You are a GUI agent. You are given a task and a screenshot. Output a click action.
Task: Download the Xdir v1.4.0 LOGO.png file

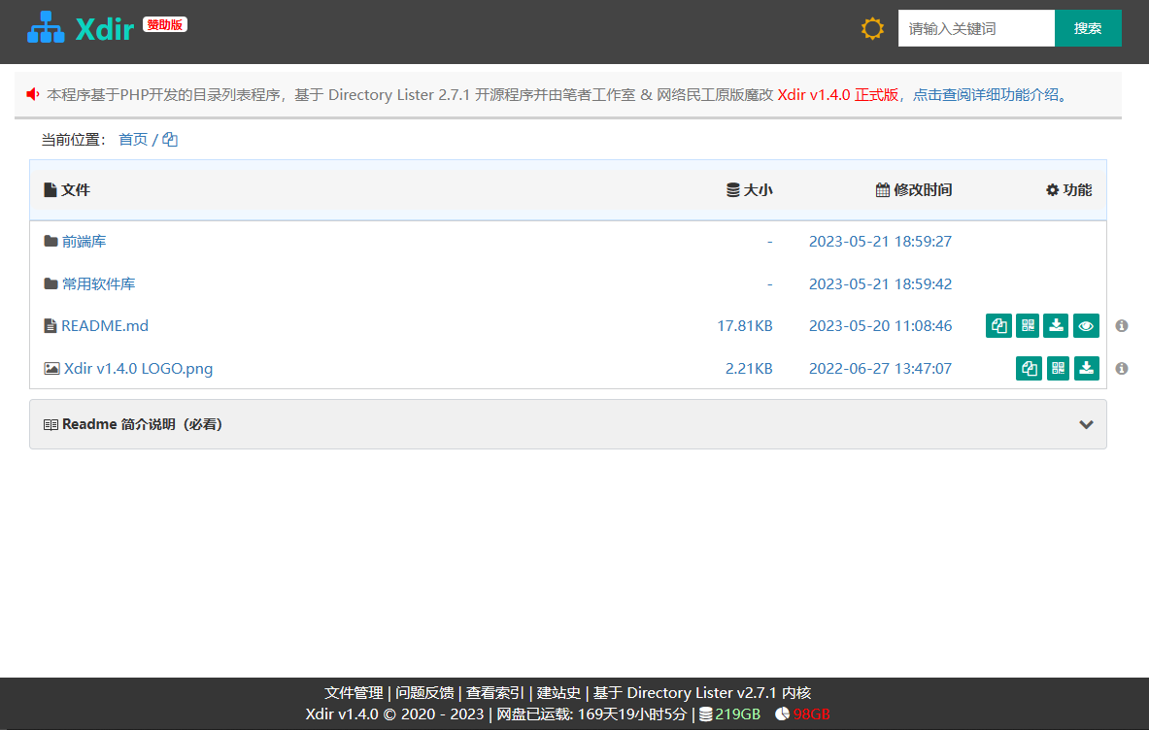(x=1086, y=368)
